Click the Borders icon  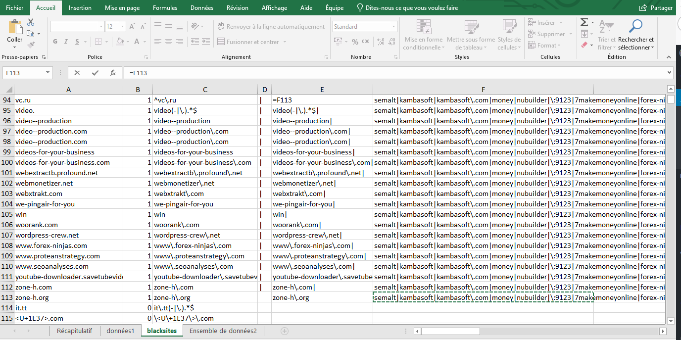pos(98,42)
